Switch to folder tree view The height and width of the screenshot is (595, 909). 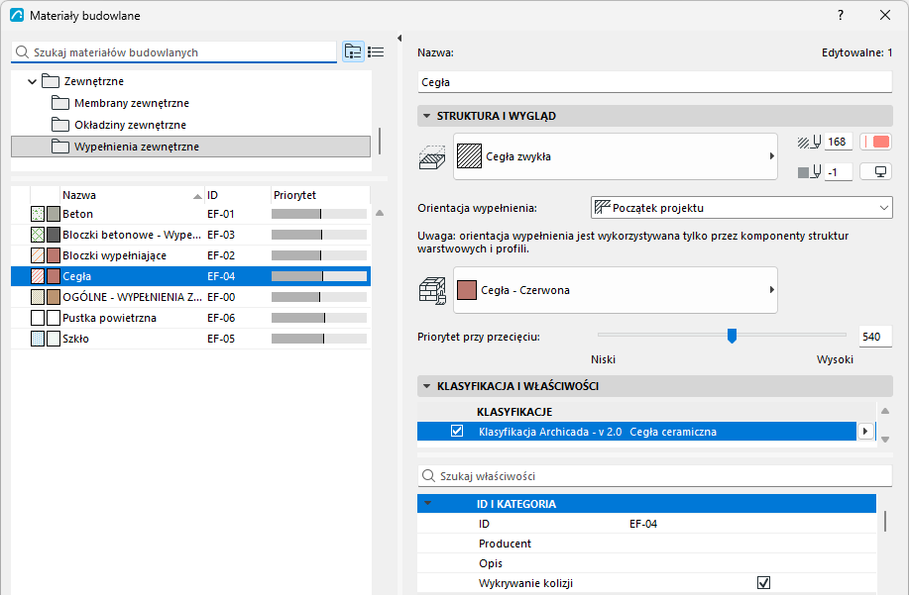(x=353, y=52)
